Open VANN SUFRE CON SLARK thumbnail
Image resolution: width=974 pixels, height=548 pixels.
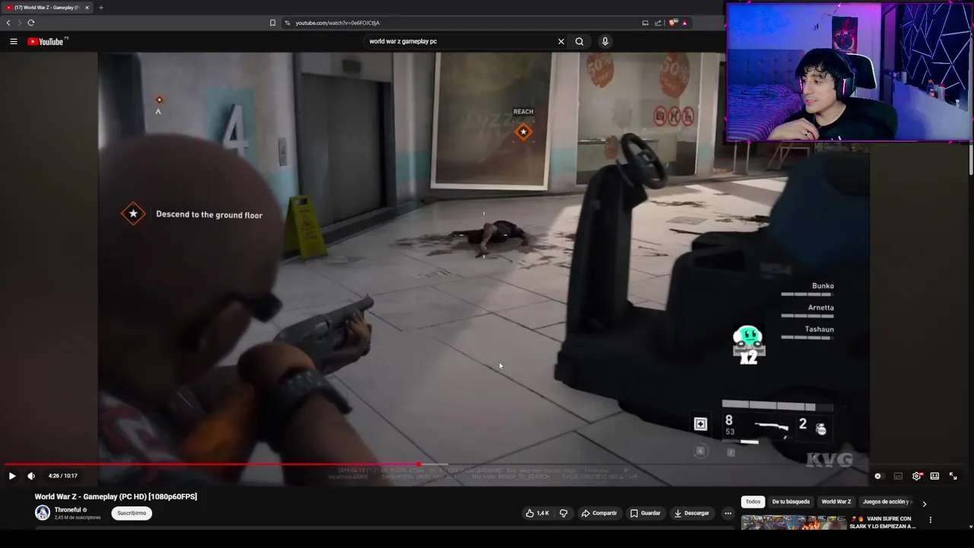click(794, 523)
